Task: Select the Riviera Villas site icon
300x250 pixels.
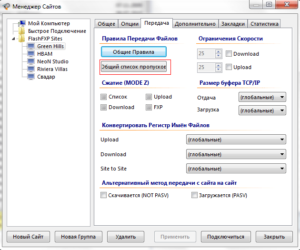Action: tap(31, 69)
